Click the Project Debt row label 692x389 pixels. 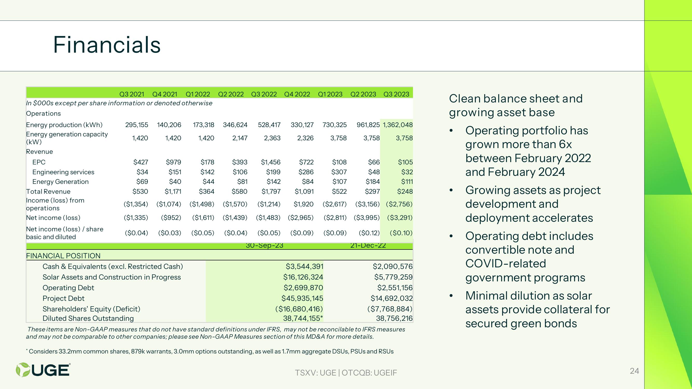[x=63, y=298]
